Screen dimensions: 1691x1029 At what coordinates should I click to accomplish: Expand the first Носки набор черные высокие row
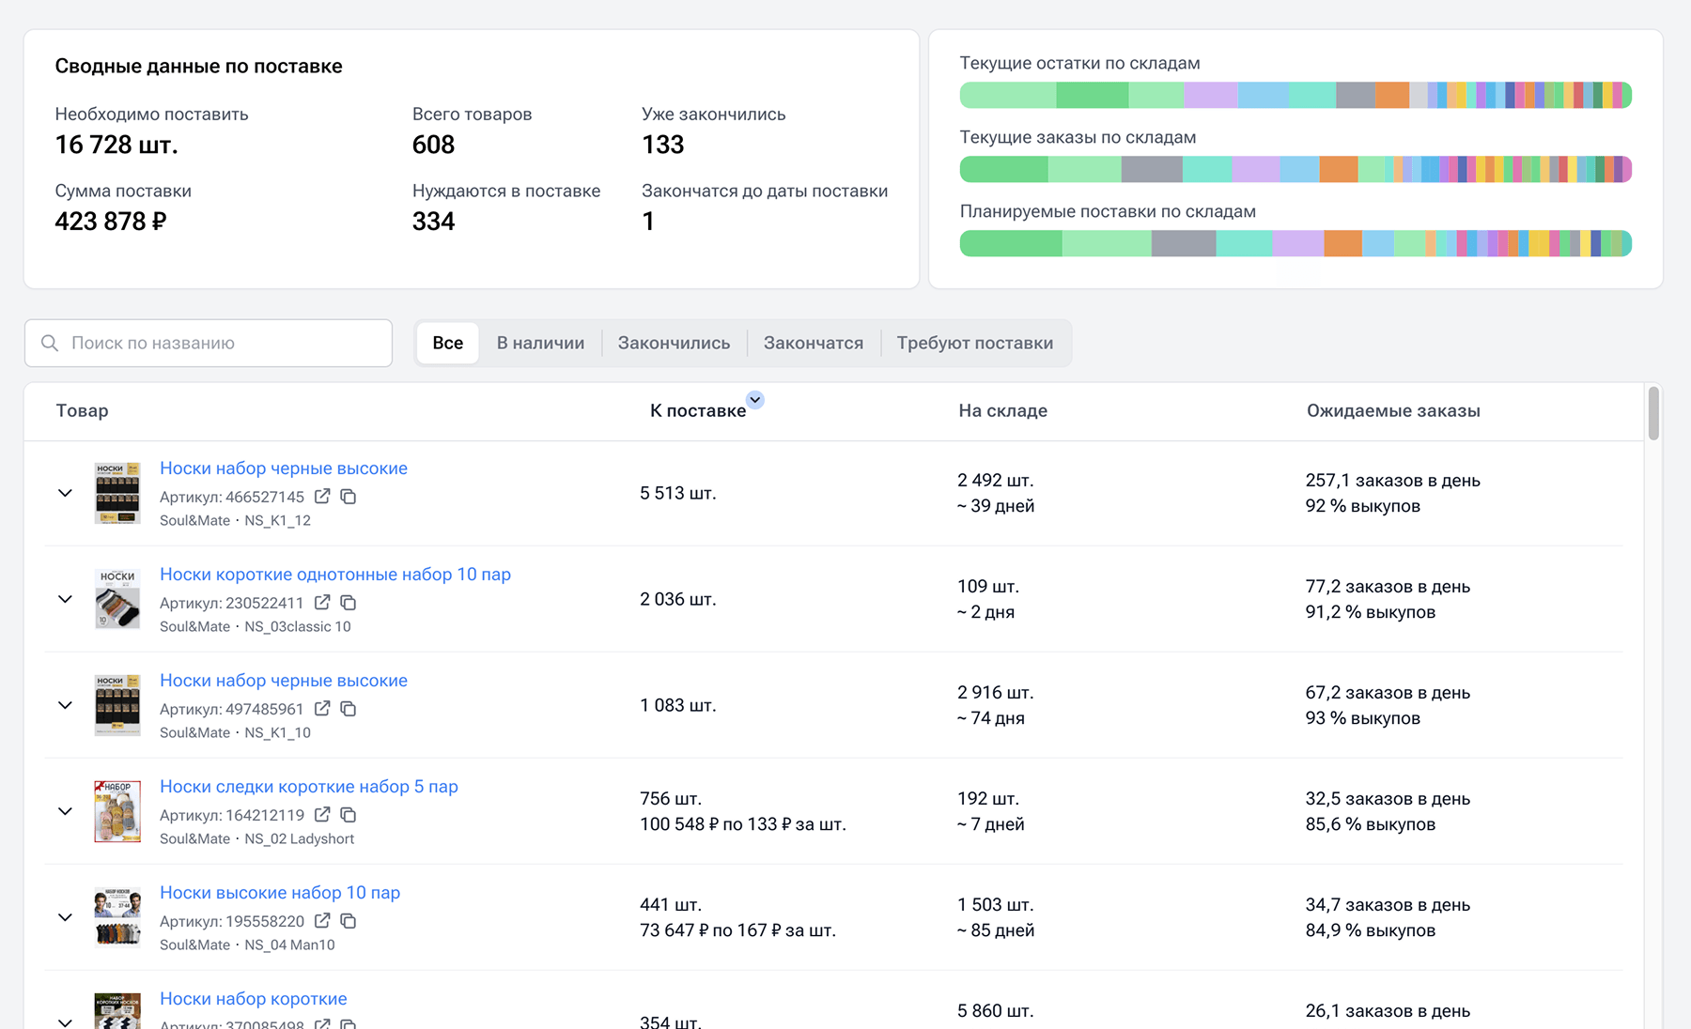[65, 493]
